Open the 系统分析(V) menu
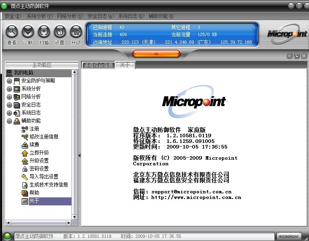The height and width of the screenshot is (241, 309). (x=40, y=16)
